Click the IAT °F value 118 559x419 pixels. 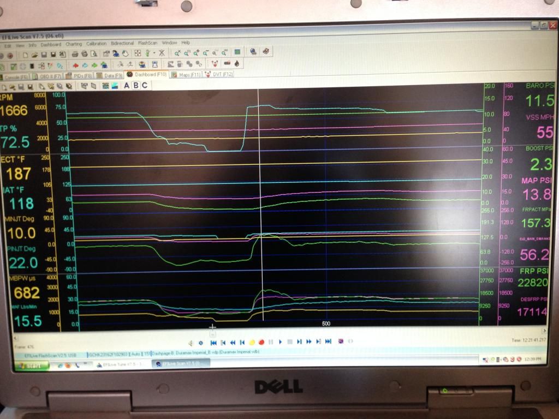coord(21,204)
